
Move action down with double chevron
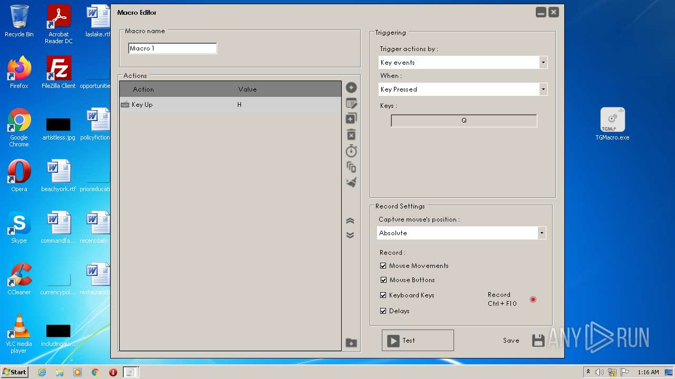click(x=350, y=235)
